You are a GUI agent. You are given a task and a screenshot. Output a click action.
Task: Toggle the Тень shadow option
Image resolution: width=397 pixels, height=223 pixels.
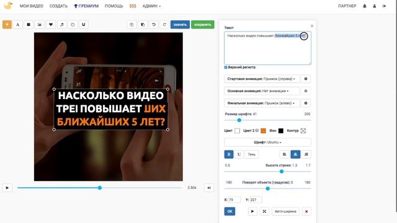(x=252, y=154)
